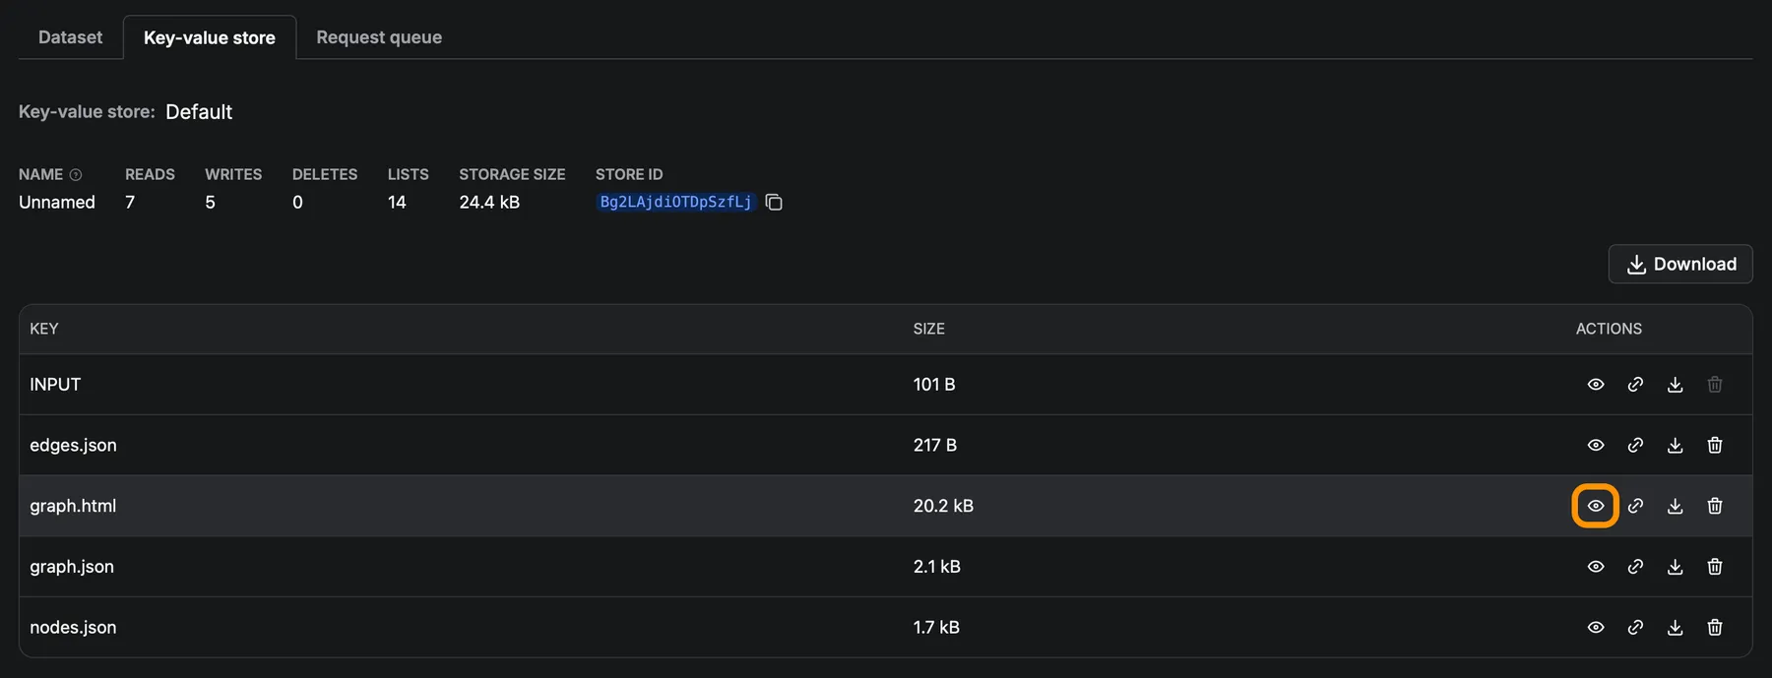Delete the graph.html record

[x=1714, y=506]
